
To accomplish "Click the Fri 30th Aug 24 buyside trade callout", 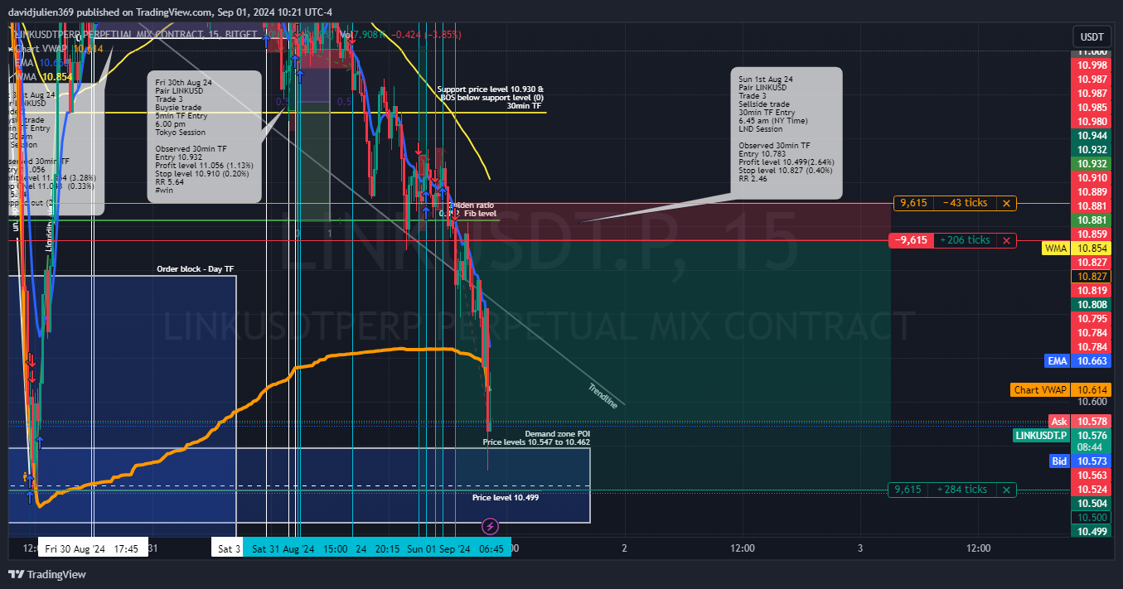I will [x=204, y=137].
